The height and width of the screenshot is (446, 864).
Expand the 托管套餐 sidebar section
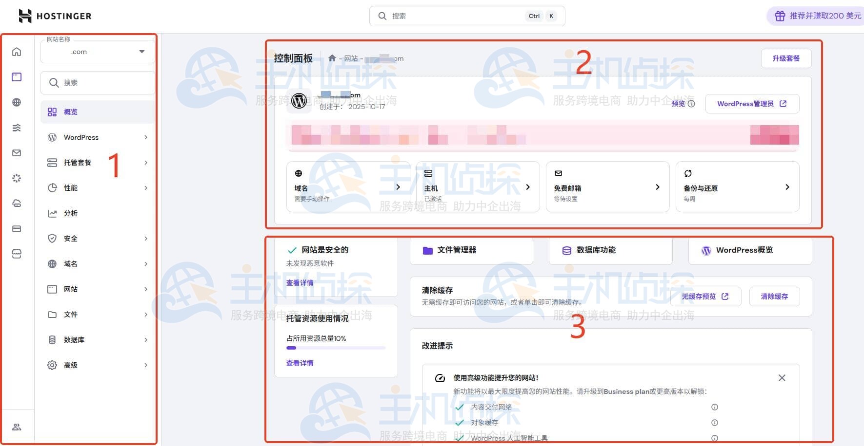click(98, 163)
